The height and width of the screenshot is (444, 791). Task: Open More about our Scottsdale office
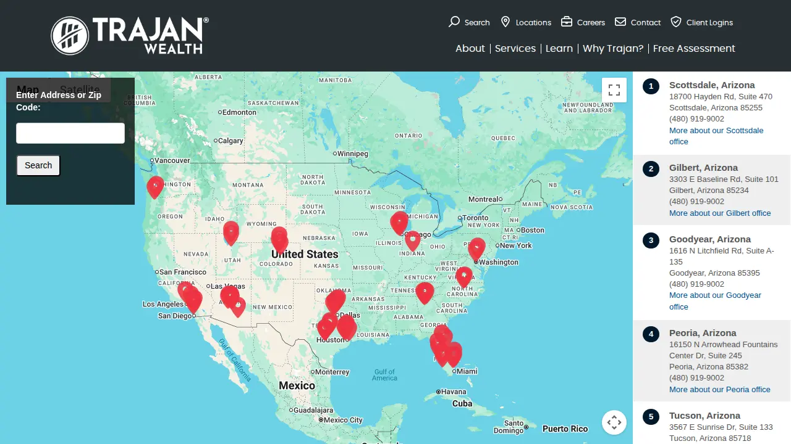click(716, 136)
